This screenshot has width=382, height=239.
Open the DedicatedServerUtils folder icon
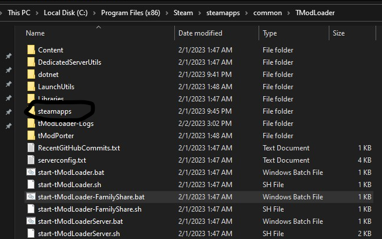coord(31,62)
